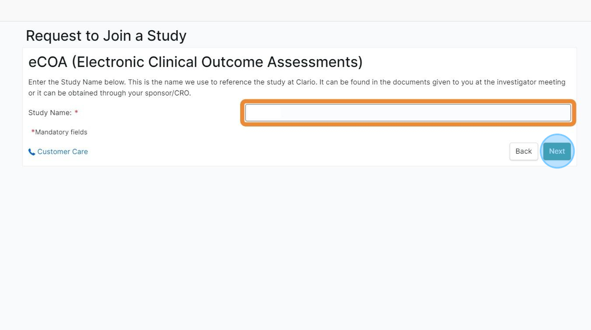Click the phone icon beside Customer Care
The width and height of the screenshot is (591, 330).
32,152
